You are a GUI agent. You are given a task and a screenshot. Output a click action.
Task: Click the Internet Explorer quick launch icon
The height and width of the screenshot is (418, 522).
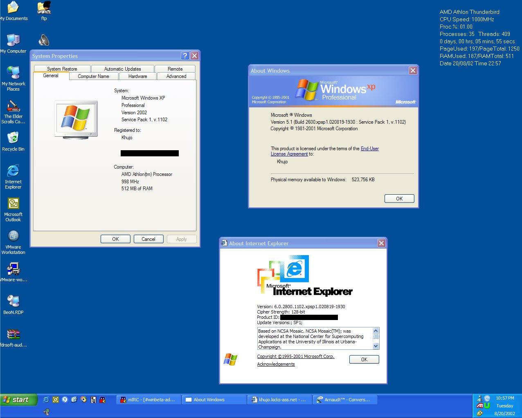pyautogui.click(x=46, y=400)
